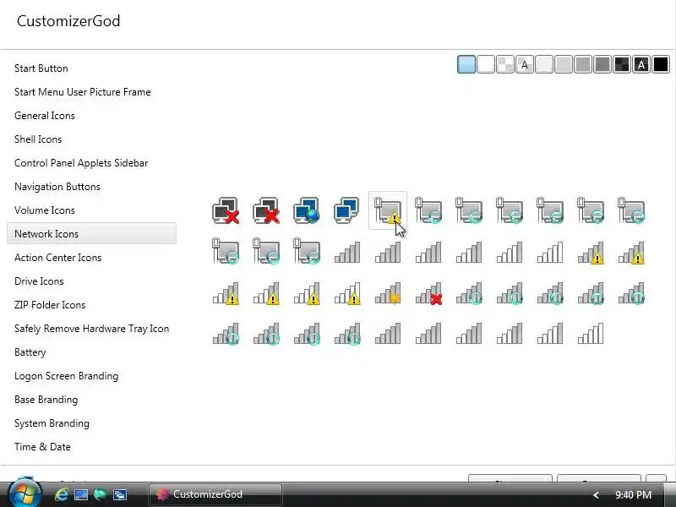This screenshot has height=507, width=676.
Task: Choose the solid black background swatch
Action: click(661, 65)
